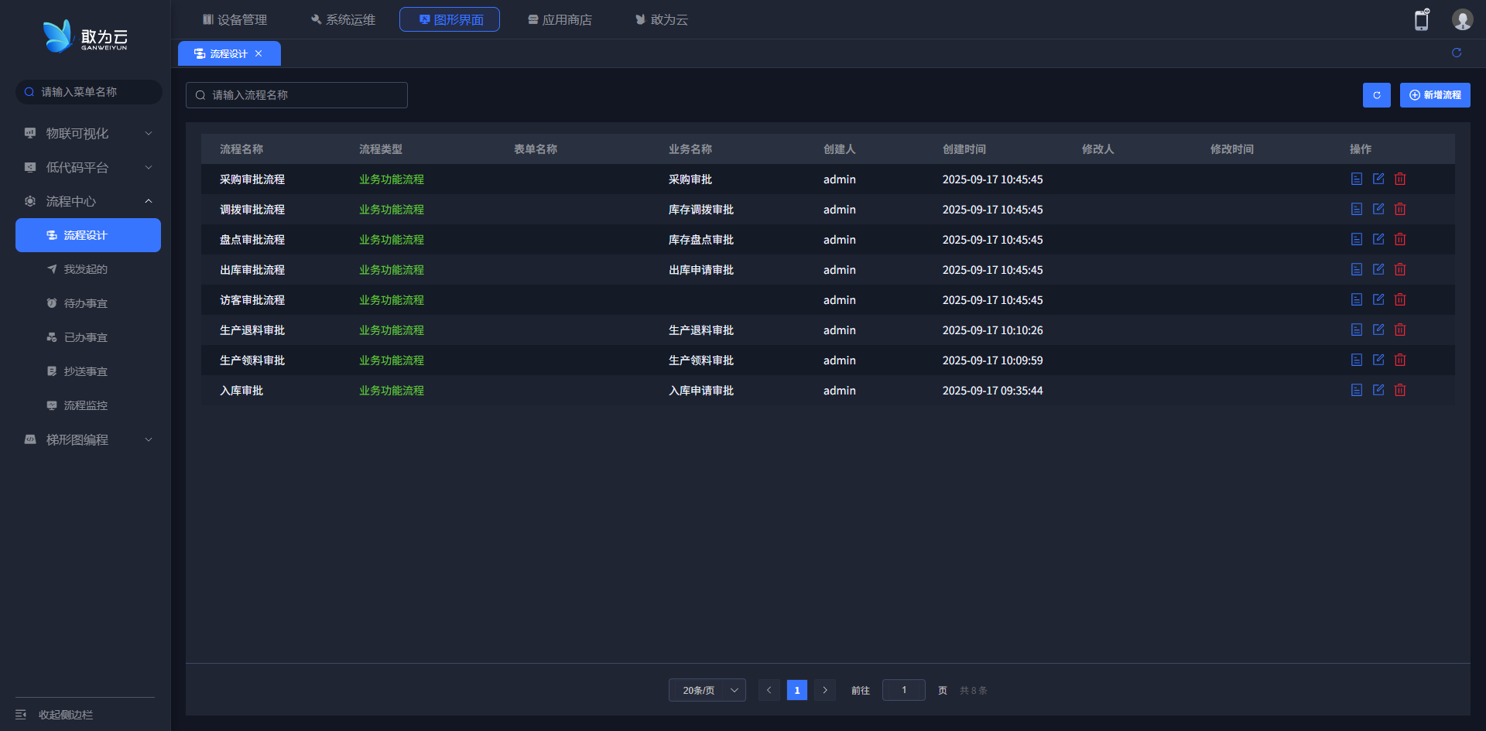
Task: Open the 应用商店 top menu
Action: click(x=560, y=19)
